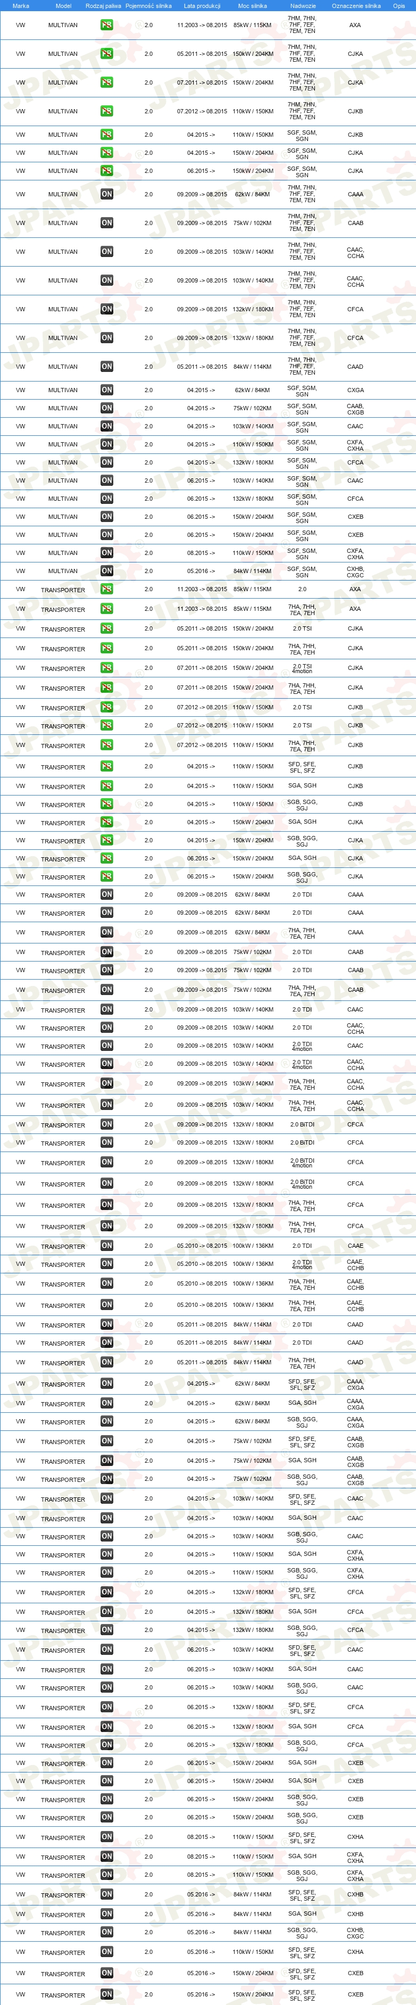Click diesel ON icon in Multivan CAAA row
This screenshot has height=2005, width=416.
106,195
